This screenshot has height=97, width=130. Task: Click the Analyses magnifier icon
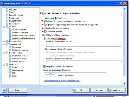pos(7,27)
